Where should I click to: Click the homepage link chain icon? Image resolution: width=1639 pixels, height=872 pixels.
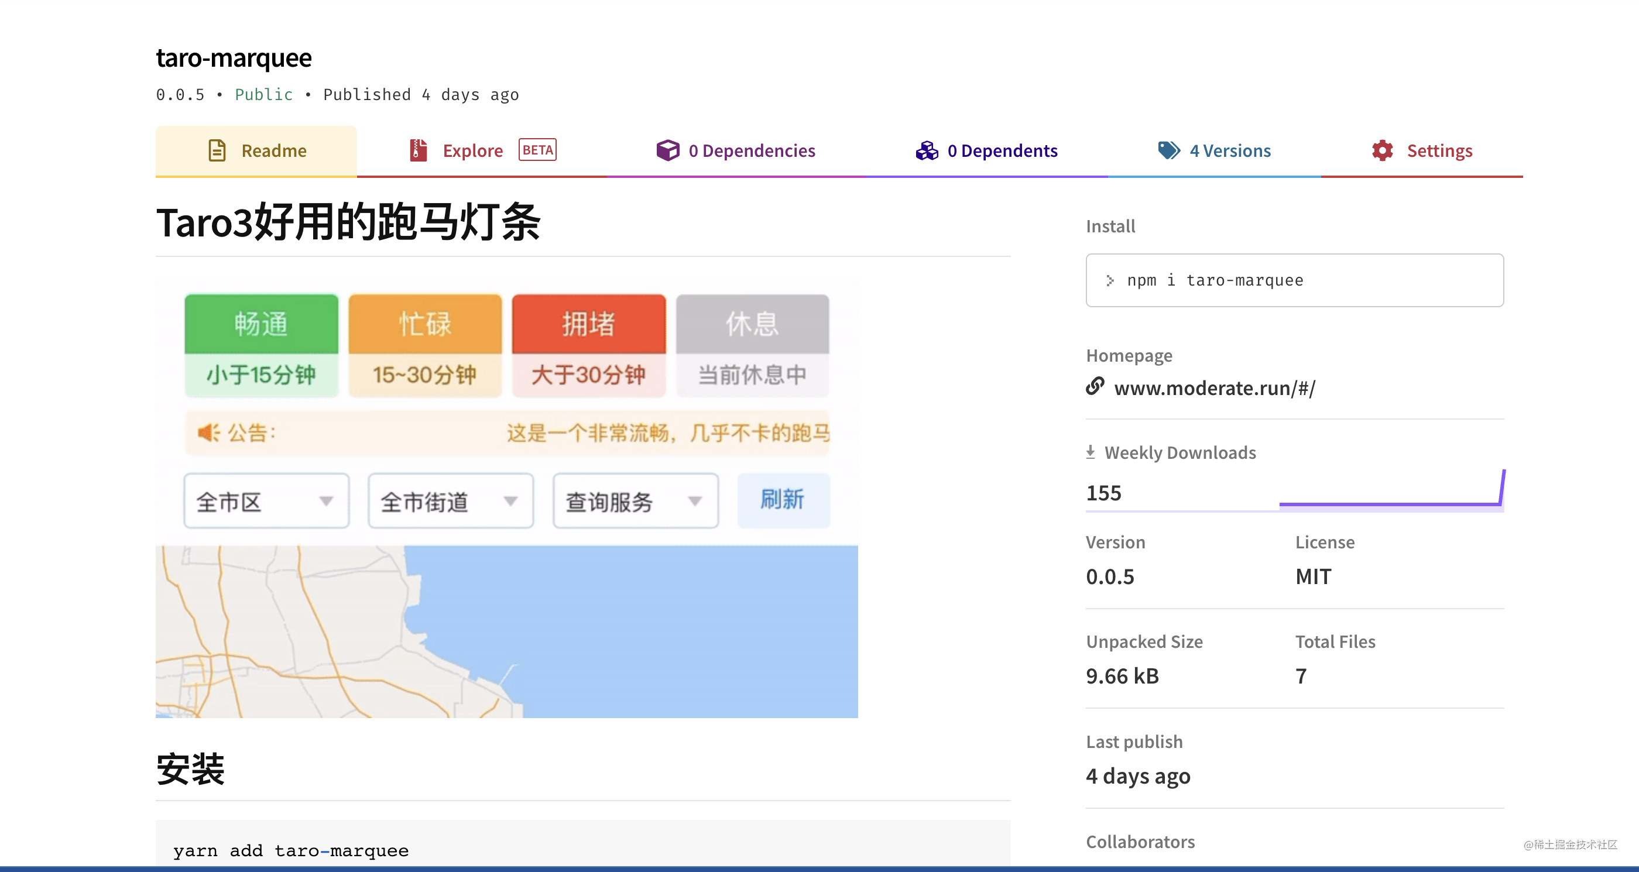[x=1095, y=386]
